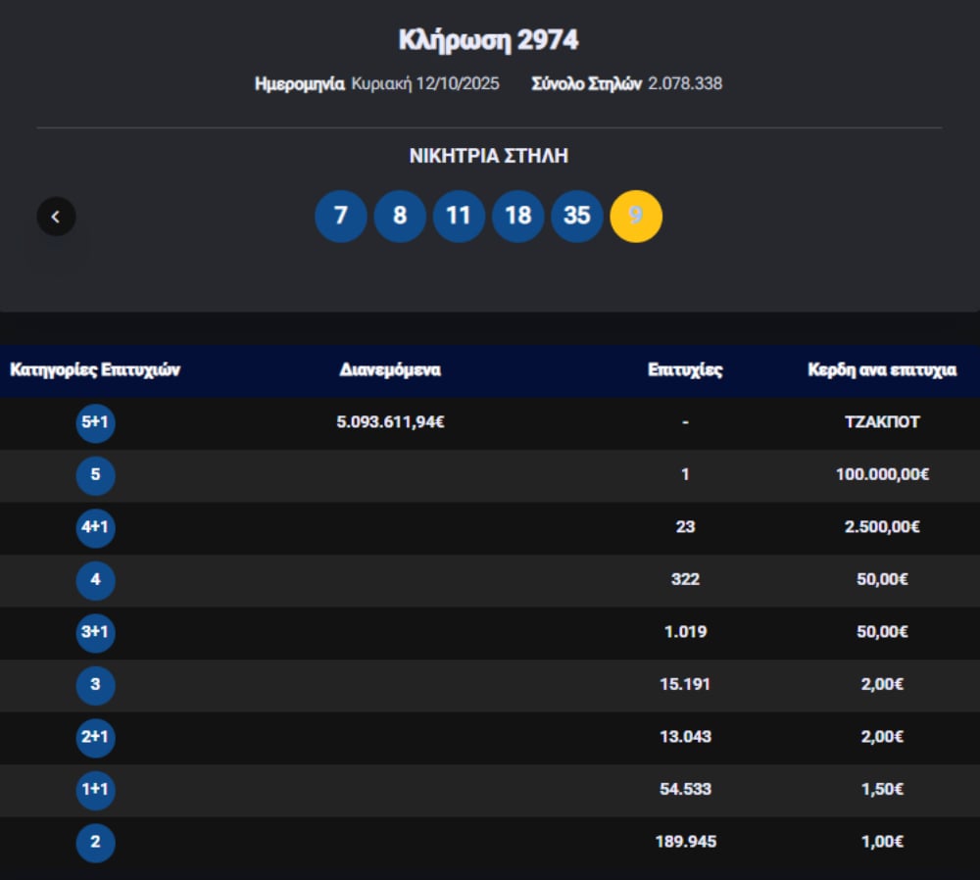Click the Κλήρωση 2974 draw title
The width and height of the screenshot is (980, 880).
(489, 40)
